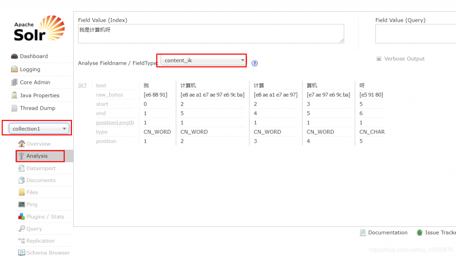
Task: Go to the Overview page
Action: (x=38, y=144)
